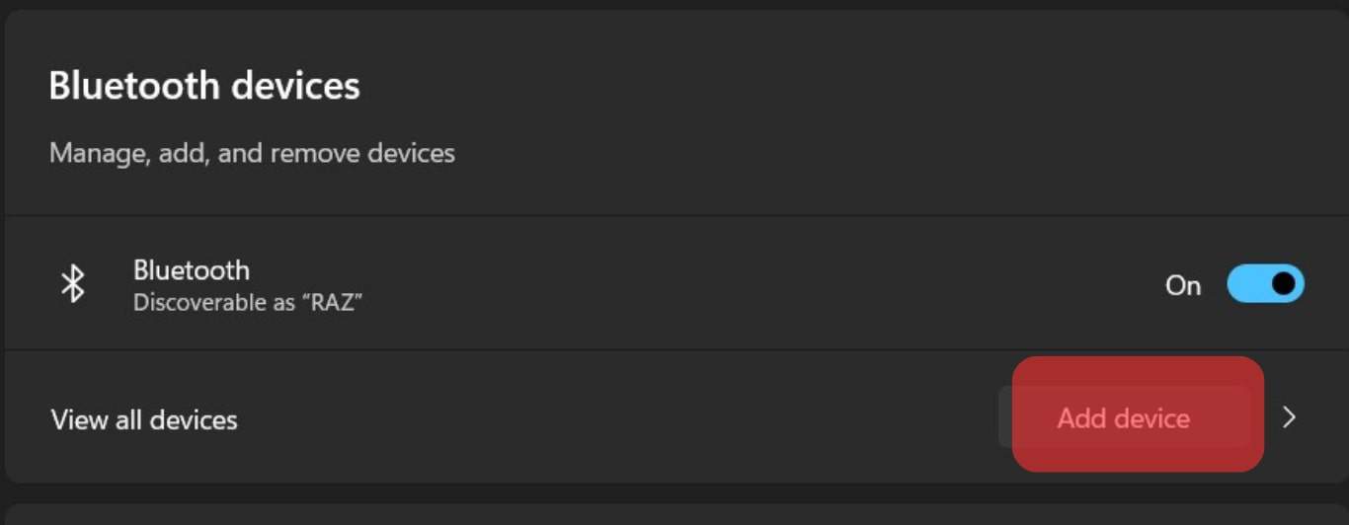Click empty space in the View all devices row
This screenshot has height=525, width=1349.
pos(612,418)
